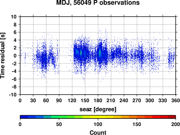Viewport: 180px width, 135px height.
Task: Pick the dark blue end of colorbar
Action: (x=24, y=117)
